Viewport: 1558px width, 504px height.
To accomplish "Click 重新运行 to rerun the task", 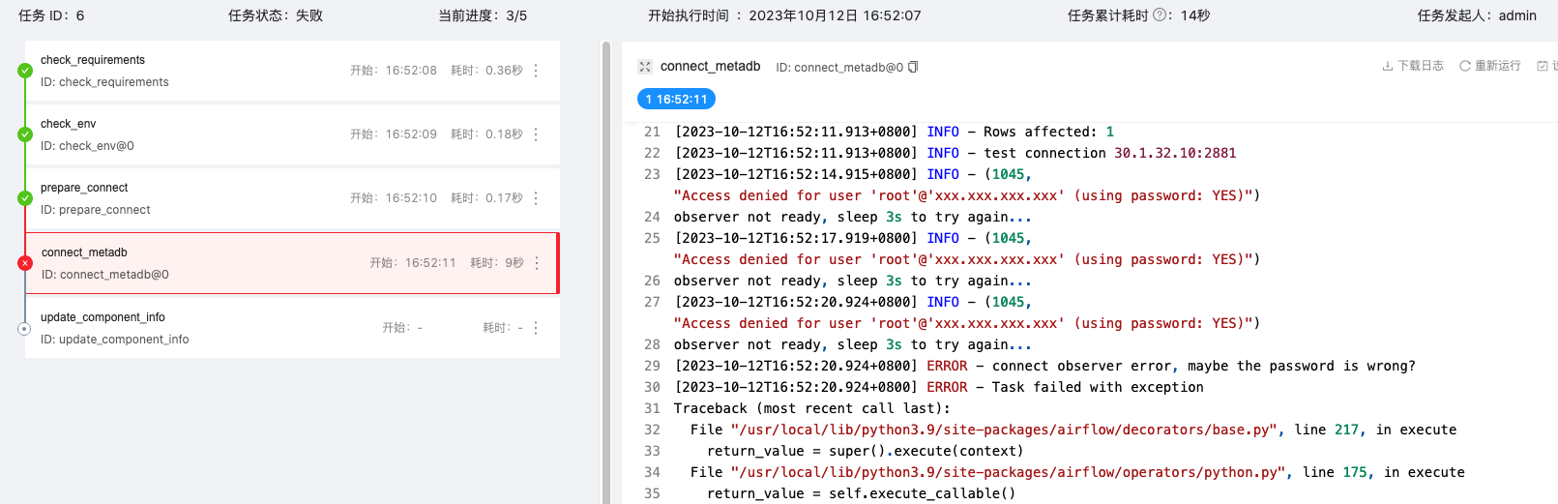I will coord(1490,66).
